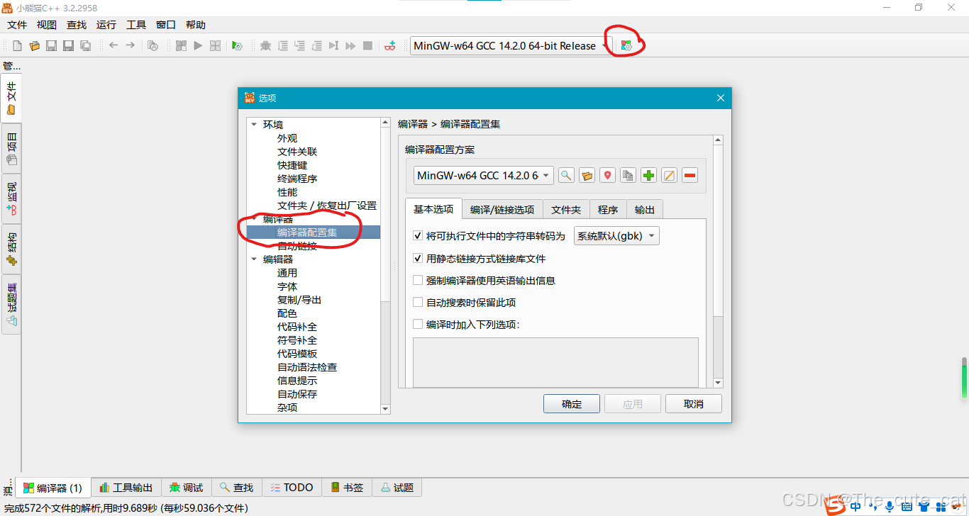The width and height of the screenshot is (969, 516).
Task: Click the green run-with-options toolbar icon
Action: (238, 45)
